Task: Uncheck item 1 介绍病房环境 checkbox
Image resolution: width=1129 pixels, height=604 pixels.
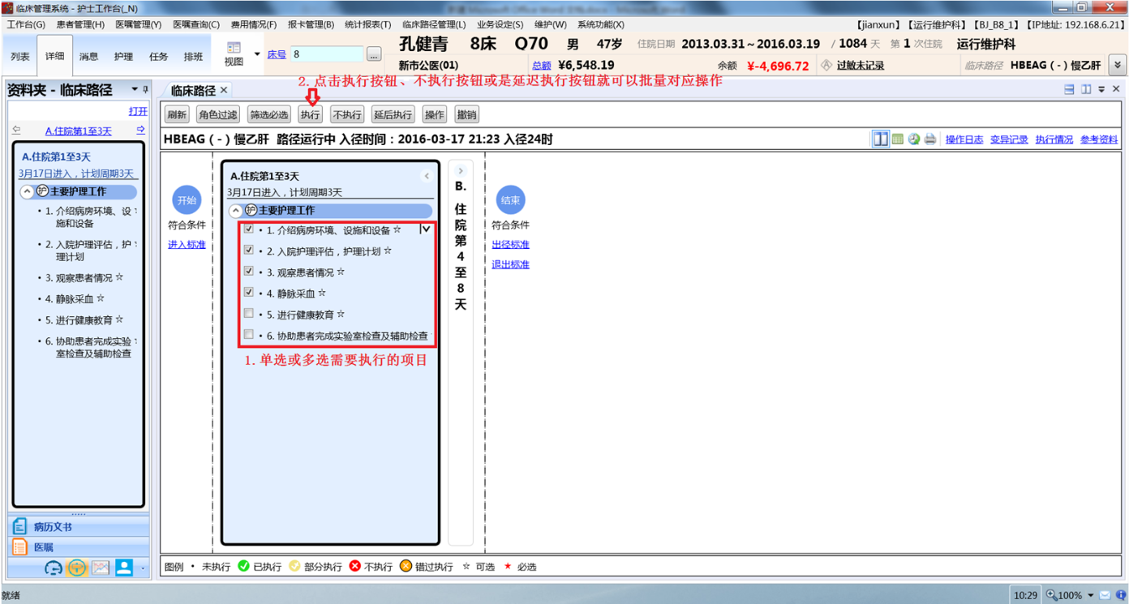Action: pyautogui.click(x=249, y=229)
